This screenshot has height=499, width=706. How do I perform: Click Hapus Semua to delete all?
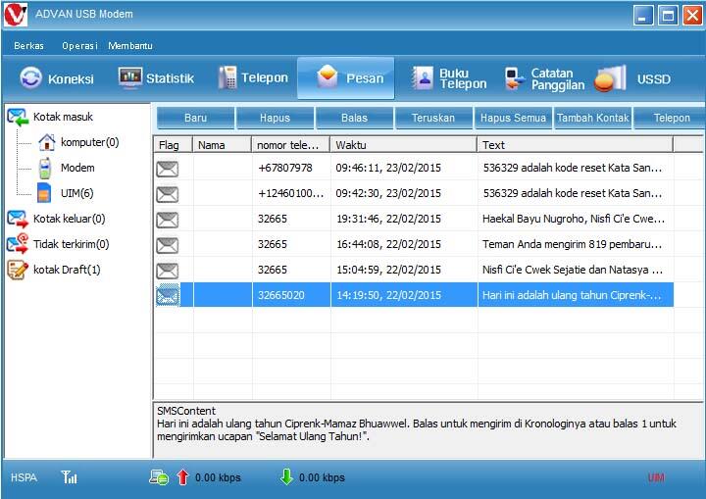(513, 118)
